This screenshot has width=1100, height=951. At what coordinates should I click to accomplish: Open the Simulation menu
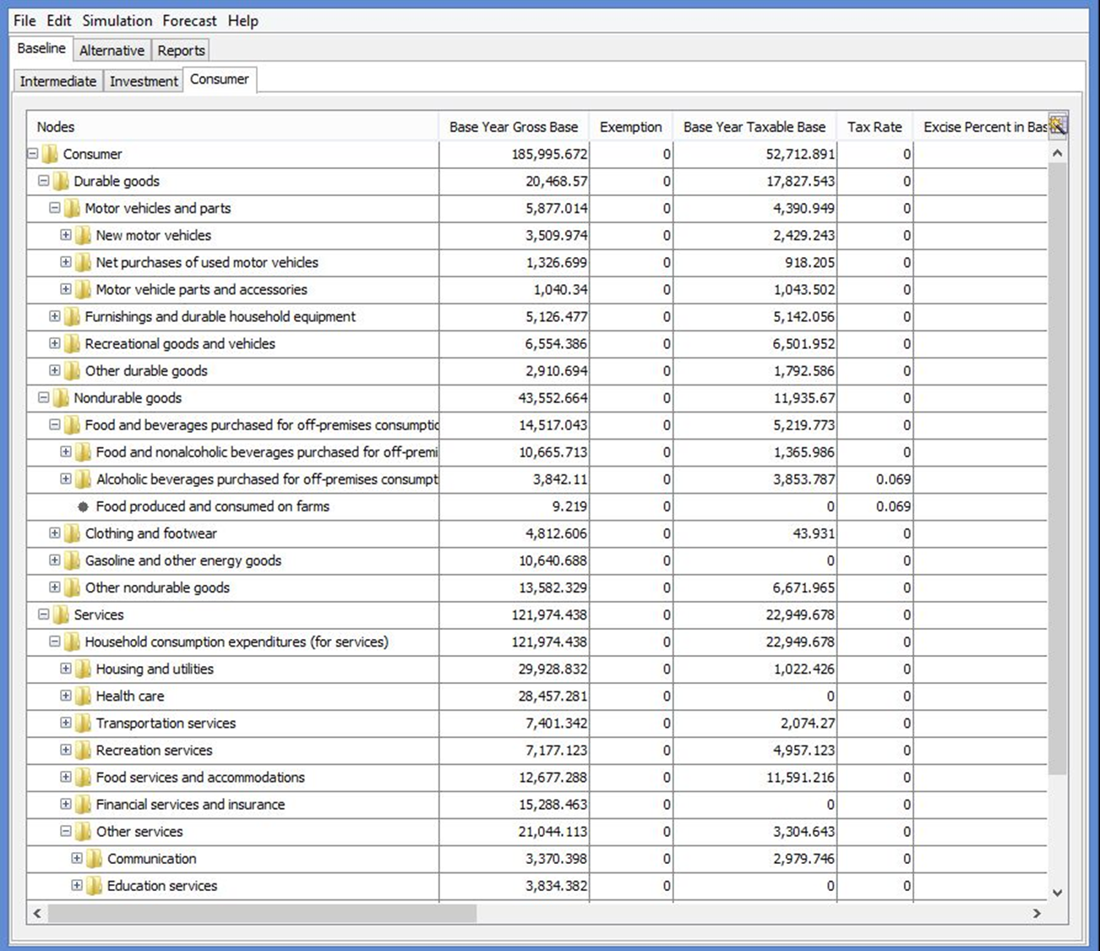pyautogui.click(x=117, y=20)
